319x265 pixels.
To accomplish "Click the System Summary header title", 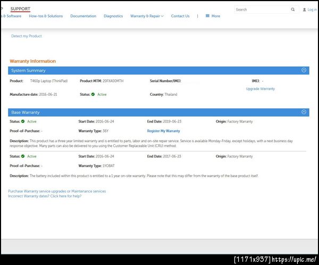I will 28,70.
